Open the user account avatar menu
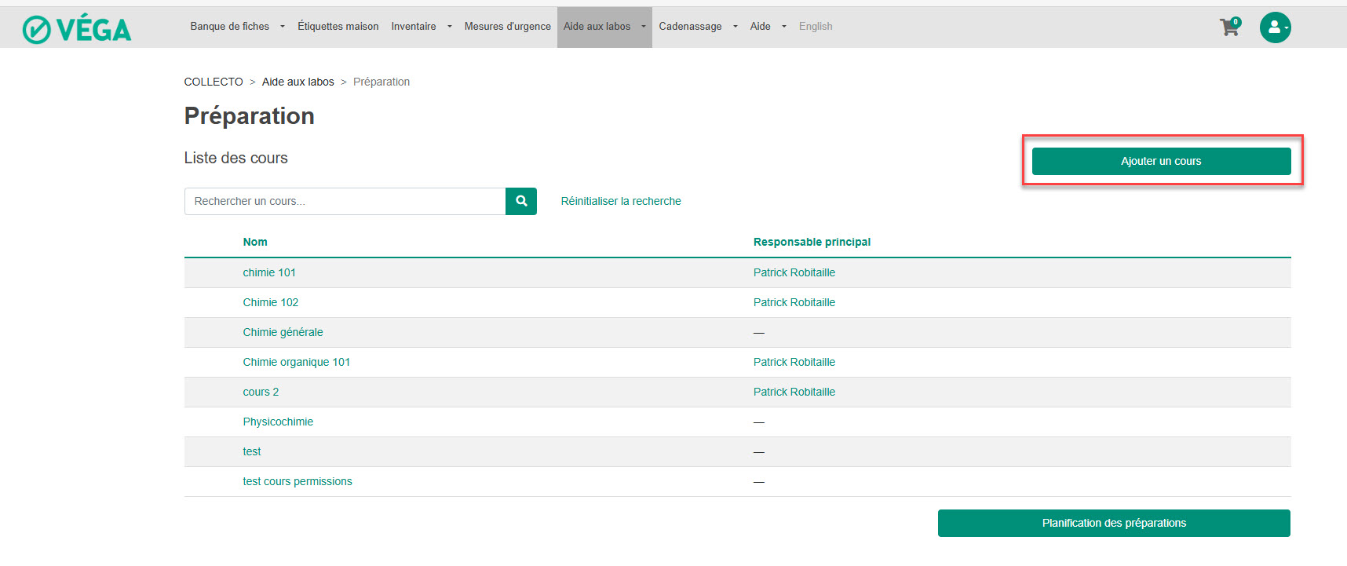 click(1275, 27)
